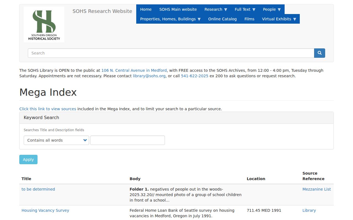Select location value 711.45 MED 1991
The image size is (353, 220).
pyautogui.click(x=264, y=210)
